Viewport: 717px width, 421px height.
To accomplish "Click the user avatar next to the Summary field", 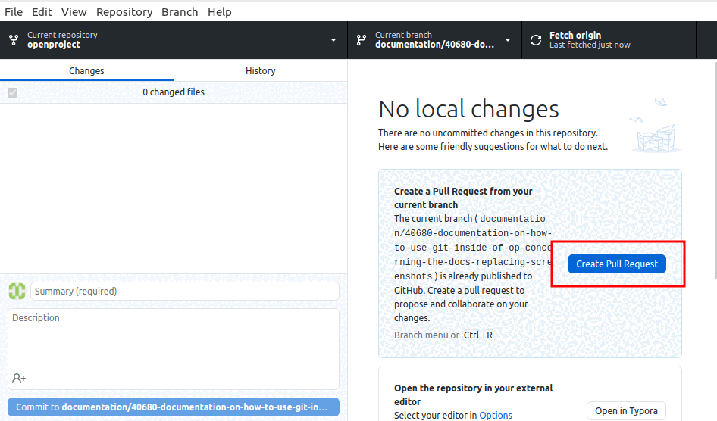I will [x=17, y=292].
